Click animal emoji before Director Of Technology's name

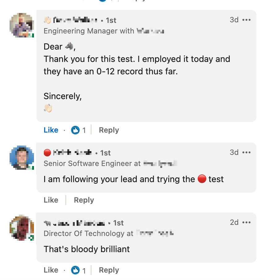(x=47, y=223)
